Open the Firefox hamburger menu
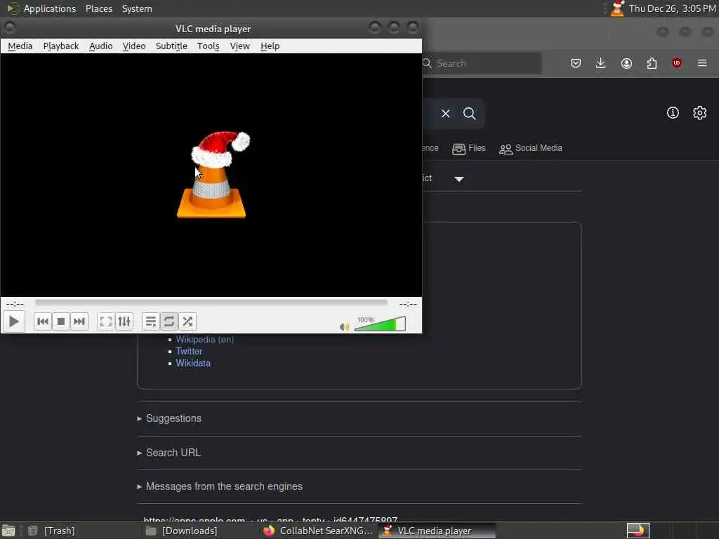The width and height of the screenshot is (719, 539). [702, 63]
